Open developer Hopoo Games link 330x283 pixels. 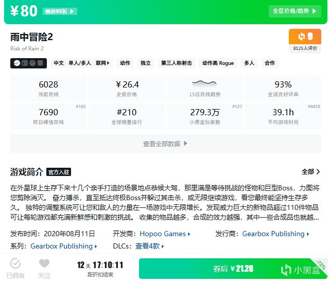pos(165,234)
